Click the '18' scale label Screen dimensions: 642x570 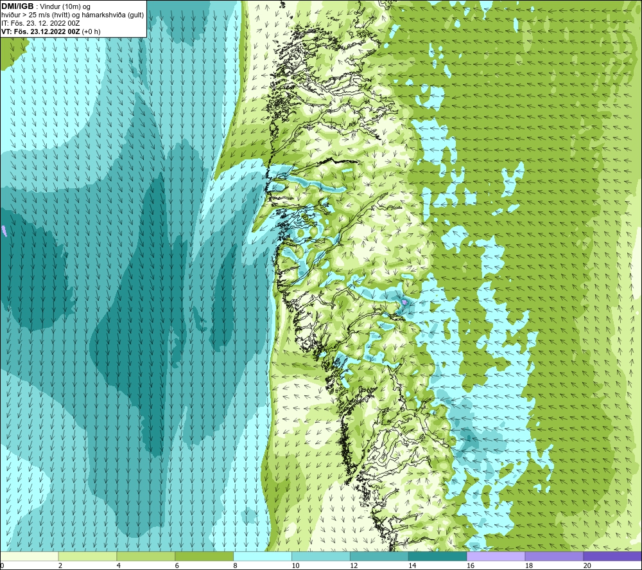click(529, 566)
